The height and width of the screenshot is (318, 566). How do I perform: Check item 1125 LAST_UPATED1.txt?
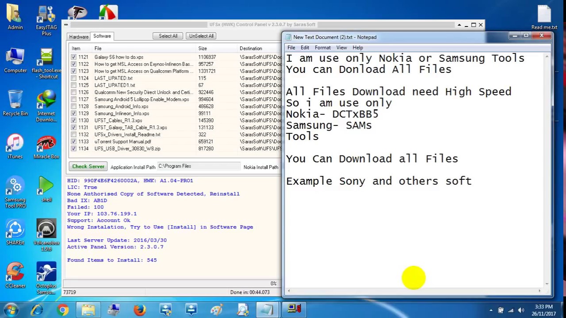tap(73, 85)
